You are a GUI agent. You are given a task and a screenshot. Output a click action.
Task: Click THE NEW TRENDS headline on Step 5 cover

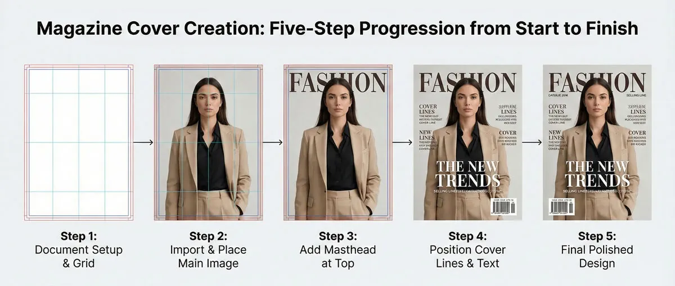597,174
